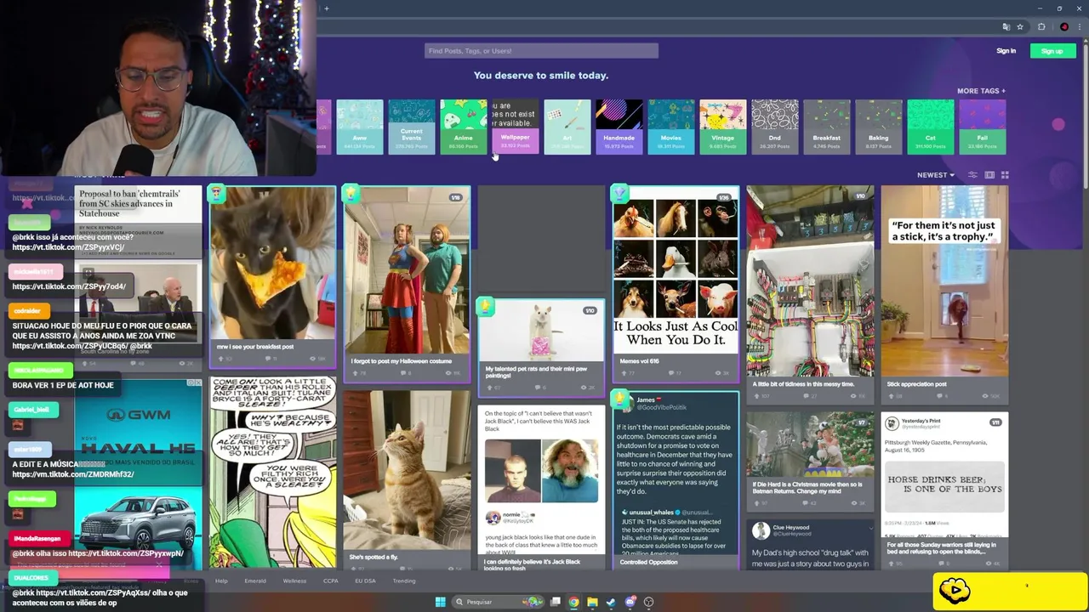Screen dimensions: 1089x612
Task: Open the Emerald footer link
Action: coord(255,581)
